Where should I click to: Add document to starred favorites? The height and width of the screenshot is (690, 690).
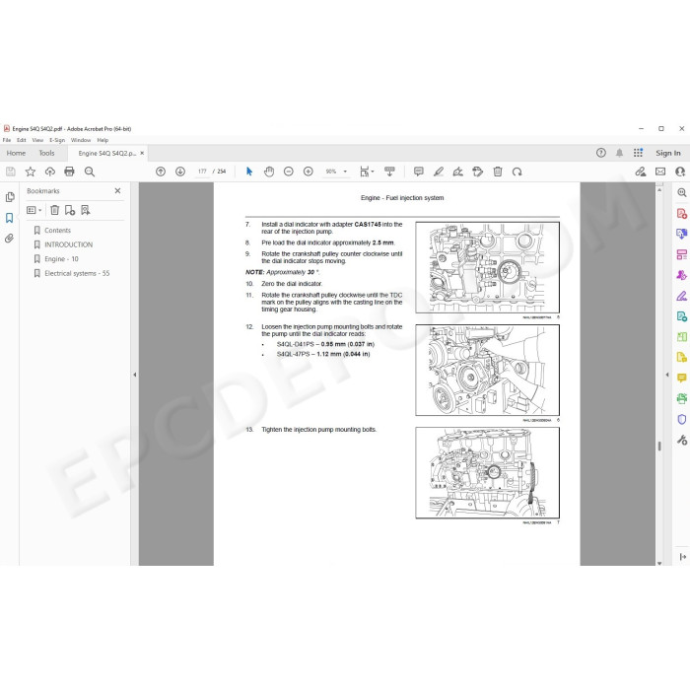pos(31,172)
